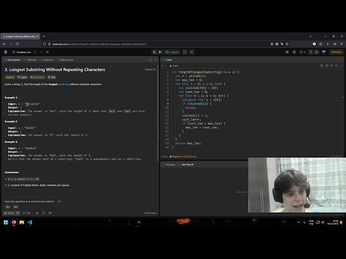Click the debugger icon left of Run

coord(154,52)
